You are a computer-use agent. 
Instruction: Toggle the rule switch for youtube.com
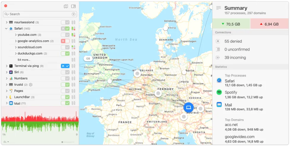pyautogui.click(x=65, y=35)
